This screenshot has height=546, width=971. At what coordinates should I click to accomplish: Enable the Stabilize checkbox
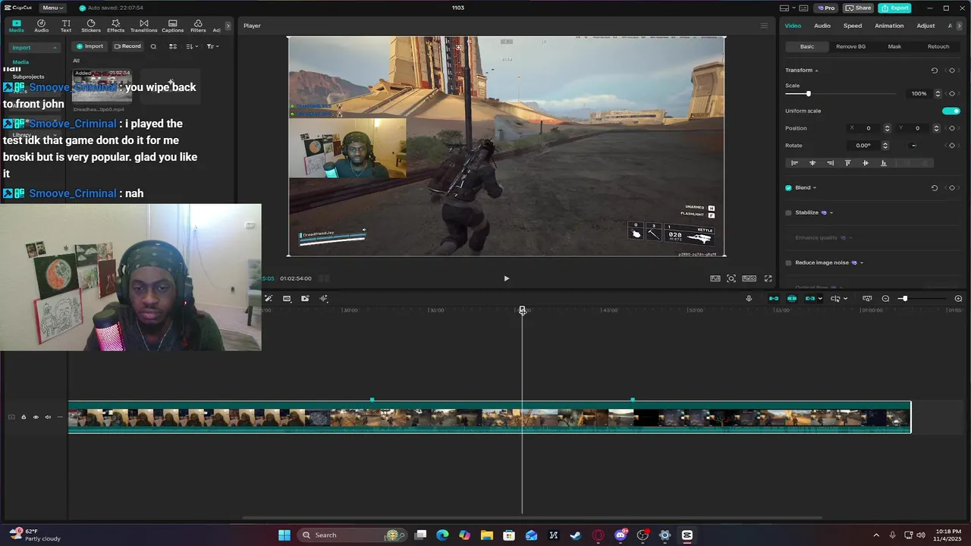click(x=788, y=213)
